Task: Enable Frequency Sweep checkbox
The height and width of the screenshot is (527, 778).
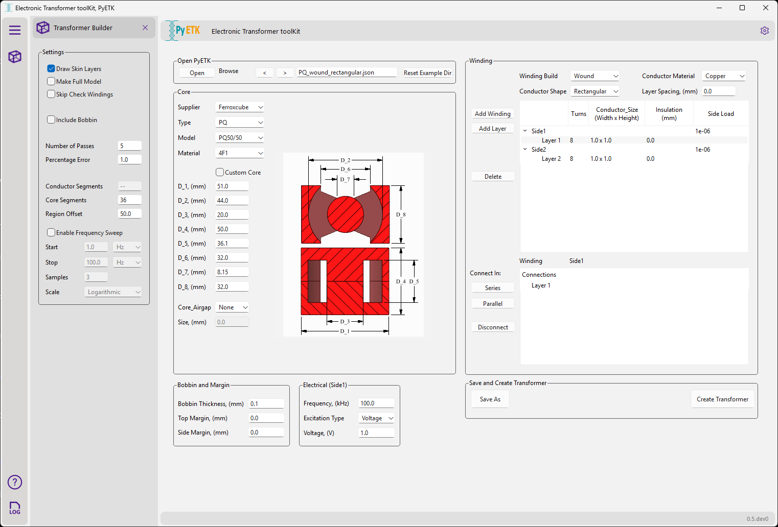Action: [51, 232]
